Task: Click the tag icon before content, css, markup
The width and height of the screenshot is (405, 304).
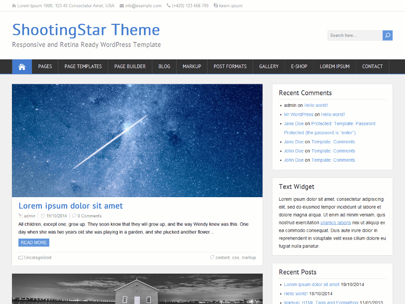Action: pyautogui.click(x=212, y=257)
